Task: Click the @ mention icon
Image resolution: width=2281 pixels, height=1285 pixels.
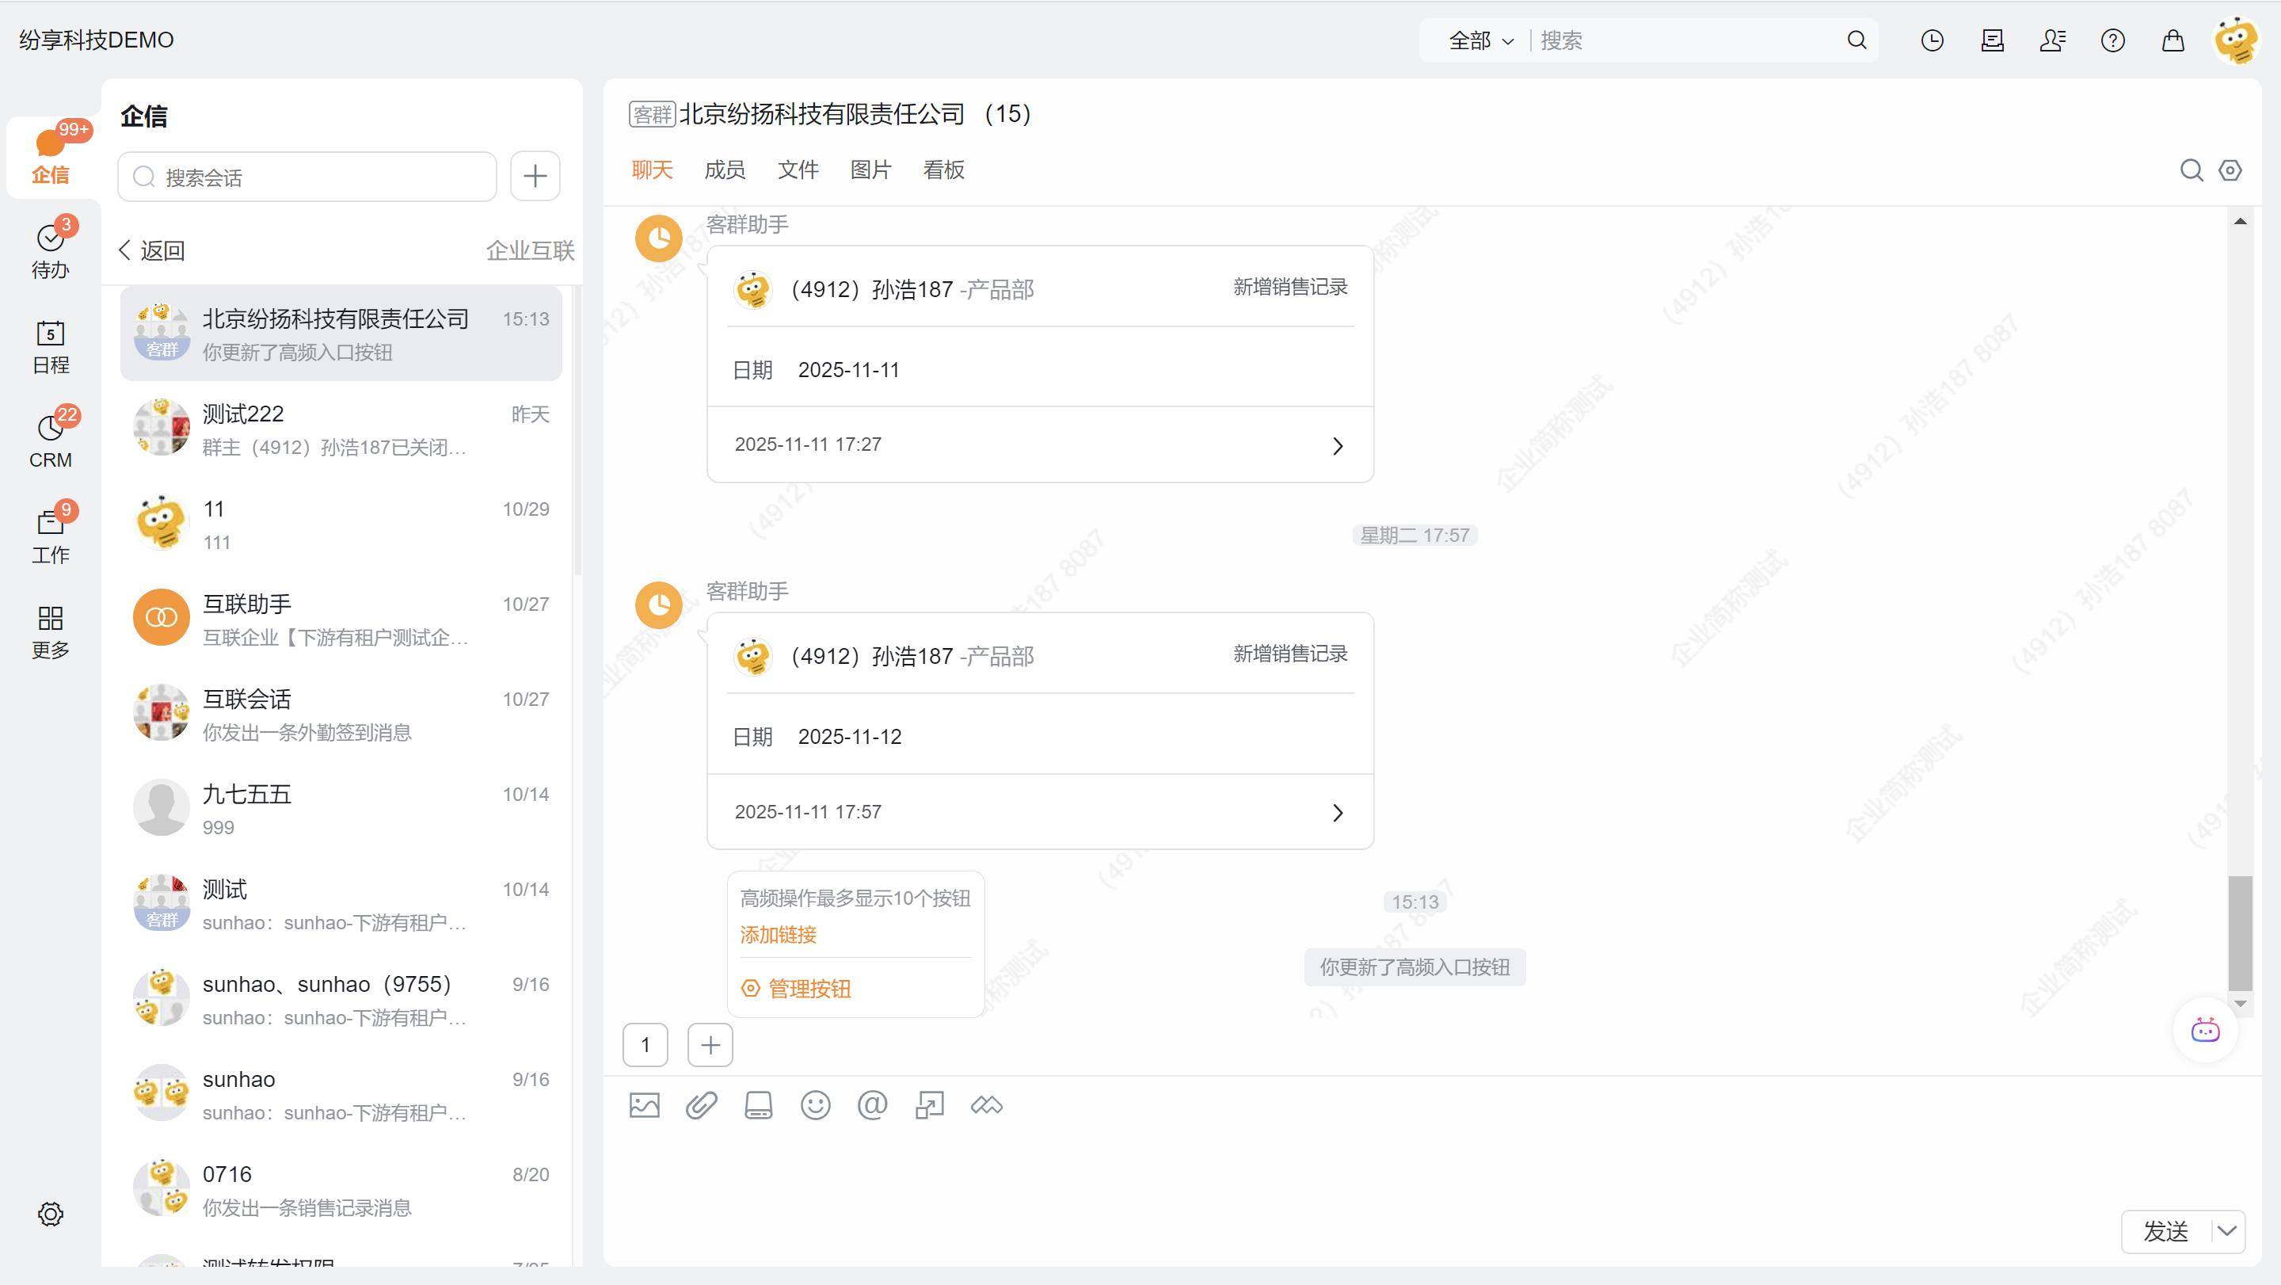Action: point(872,1105)
